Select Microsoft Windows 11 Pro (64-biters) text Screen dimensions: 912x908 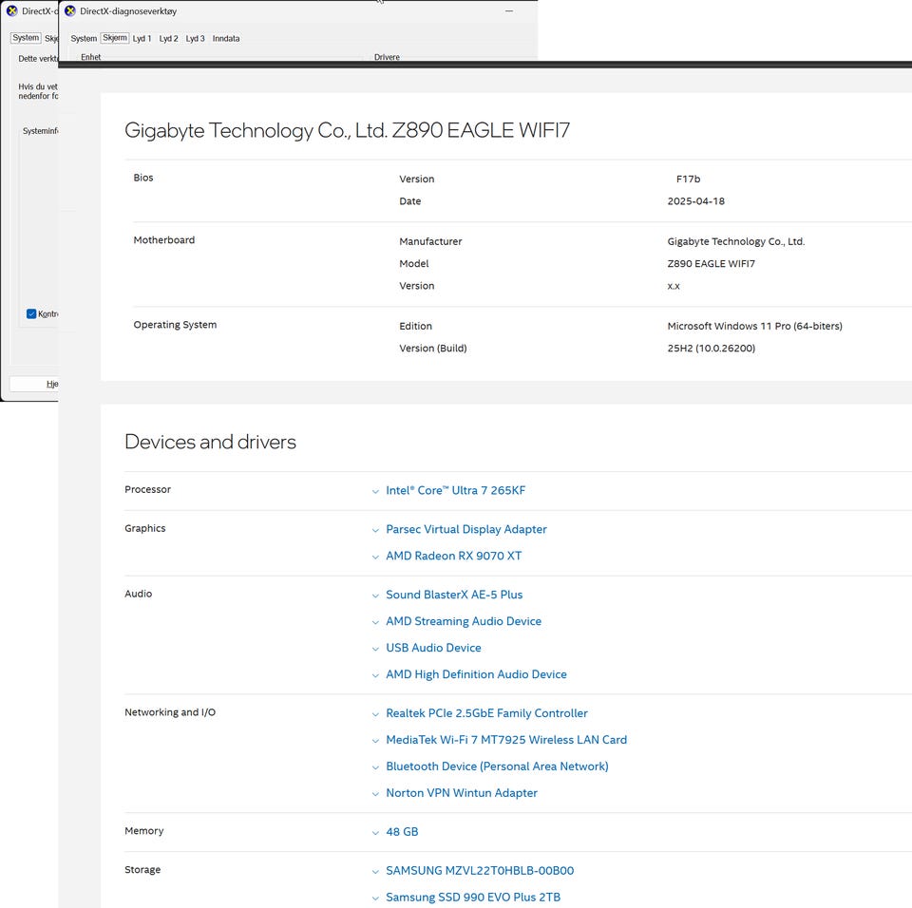pyautogui.click(x=755, y=327)
